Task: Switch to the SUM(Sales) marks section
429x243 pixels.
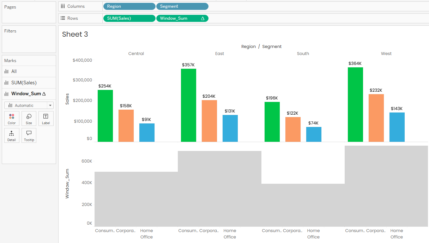Action: click(24, 83)
